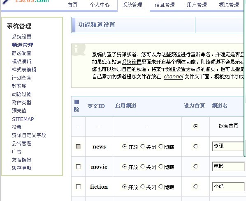Set news channel as homepage

(x=195, y=146)
